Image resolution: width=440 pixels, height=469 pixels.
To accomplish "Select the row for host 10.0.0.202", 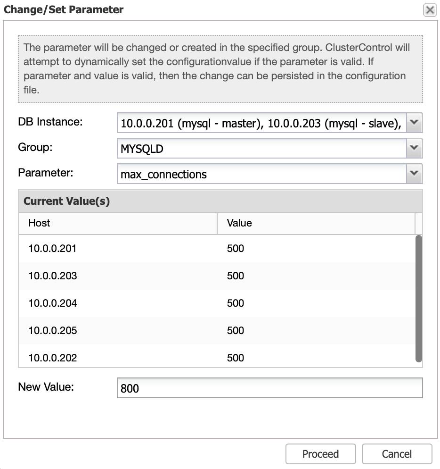I will (x=217, y=357).
